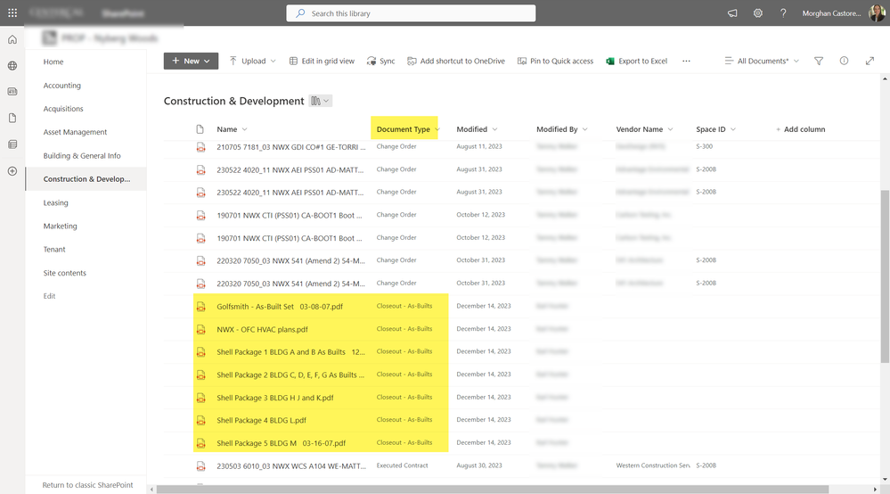Open Leasing in site navigation

pyautogui.click(x=55, y=202)
